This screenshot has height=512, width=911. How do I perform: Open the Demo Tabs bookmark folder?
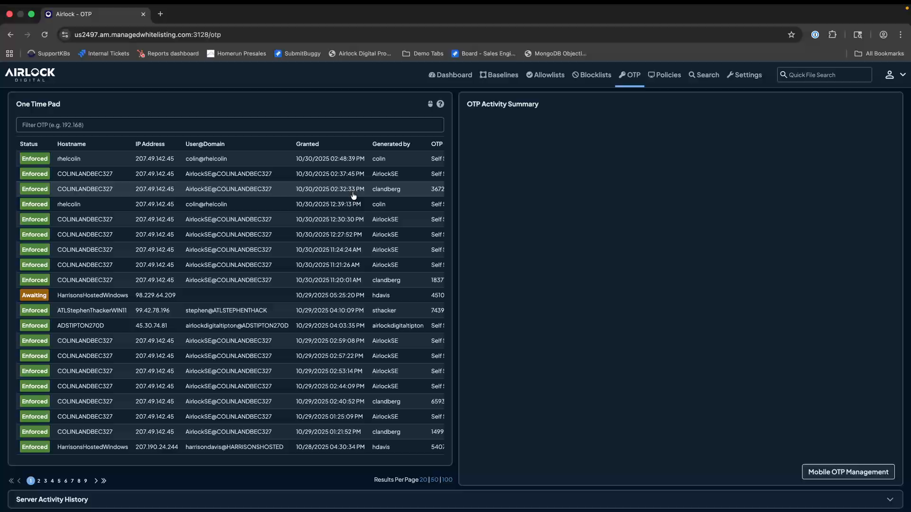coord(423,54)
